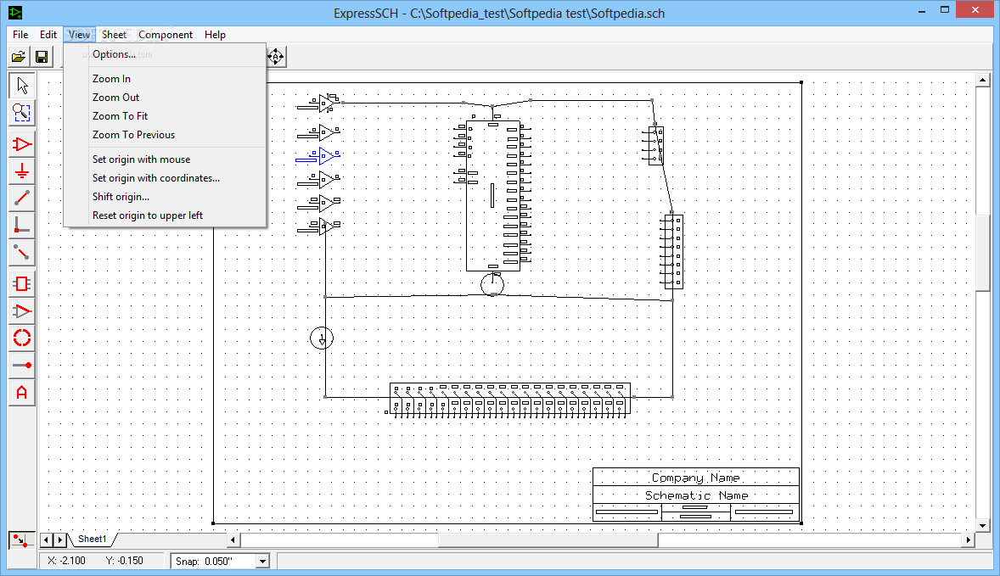Choose Zoom To Previous
This screenshot has height=576, width=1000.
pyautogui.click(x=165, y=134)
